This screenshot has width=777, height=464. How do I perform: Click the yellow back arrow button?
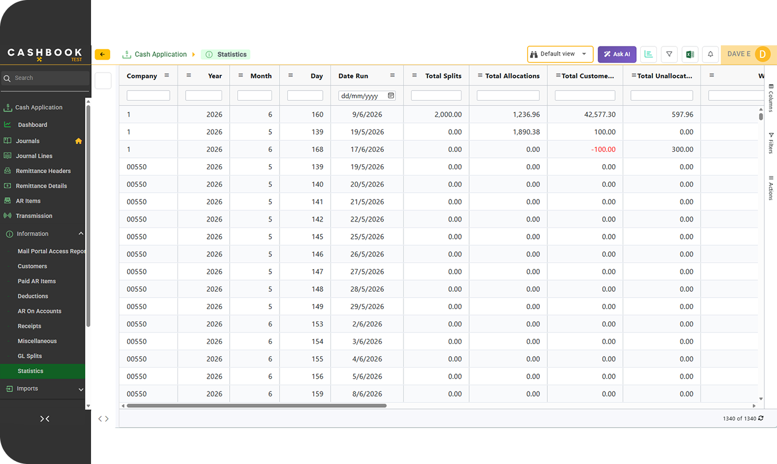point(103,55)
